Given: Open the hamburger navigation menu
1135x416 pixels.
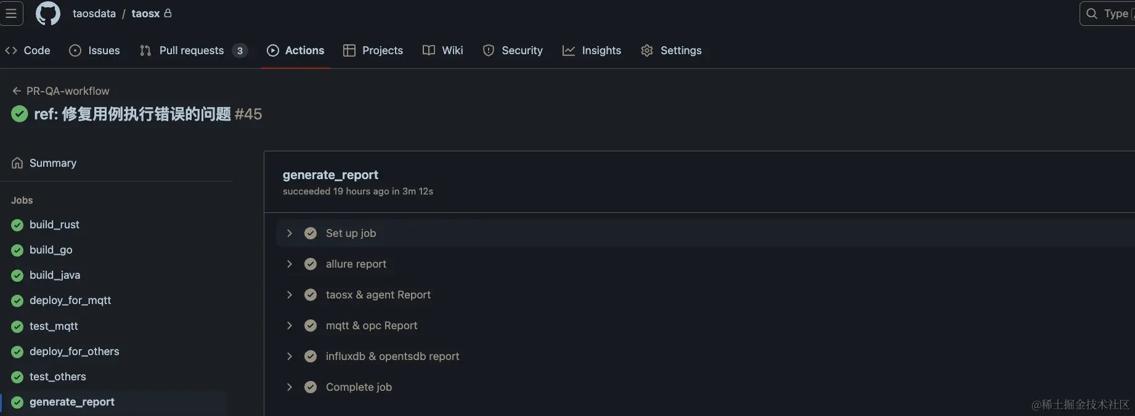Looking at the screenshot, I should (x=11, y=14).
